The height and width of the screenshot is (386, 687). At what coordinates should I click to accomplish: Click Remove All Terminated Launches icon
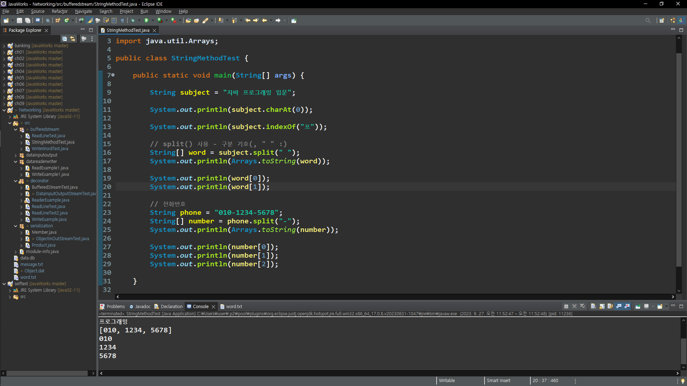(583, 306)
